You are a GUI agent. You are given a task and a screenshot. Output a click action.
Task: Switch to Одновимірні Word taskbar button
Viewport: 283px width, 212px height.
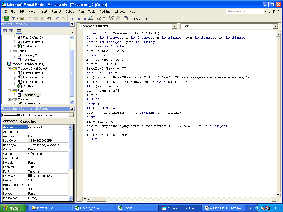tap(223, 208)
